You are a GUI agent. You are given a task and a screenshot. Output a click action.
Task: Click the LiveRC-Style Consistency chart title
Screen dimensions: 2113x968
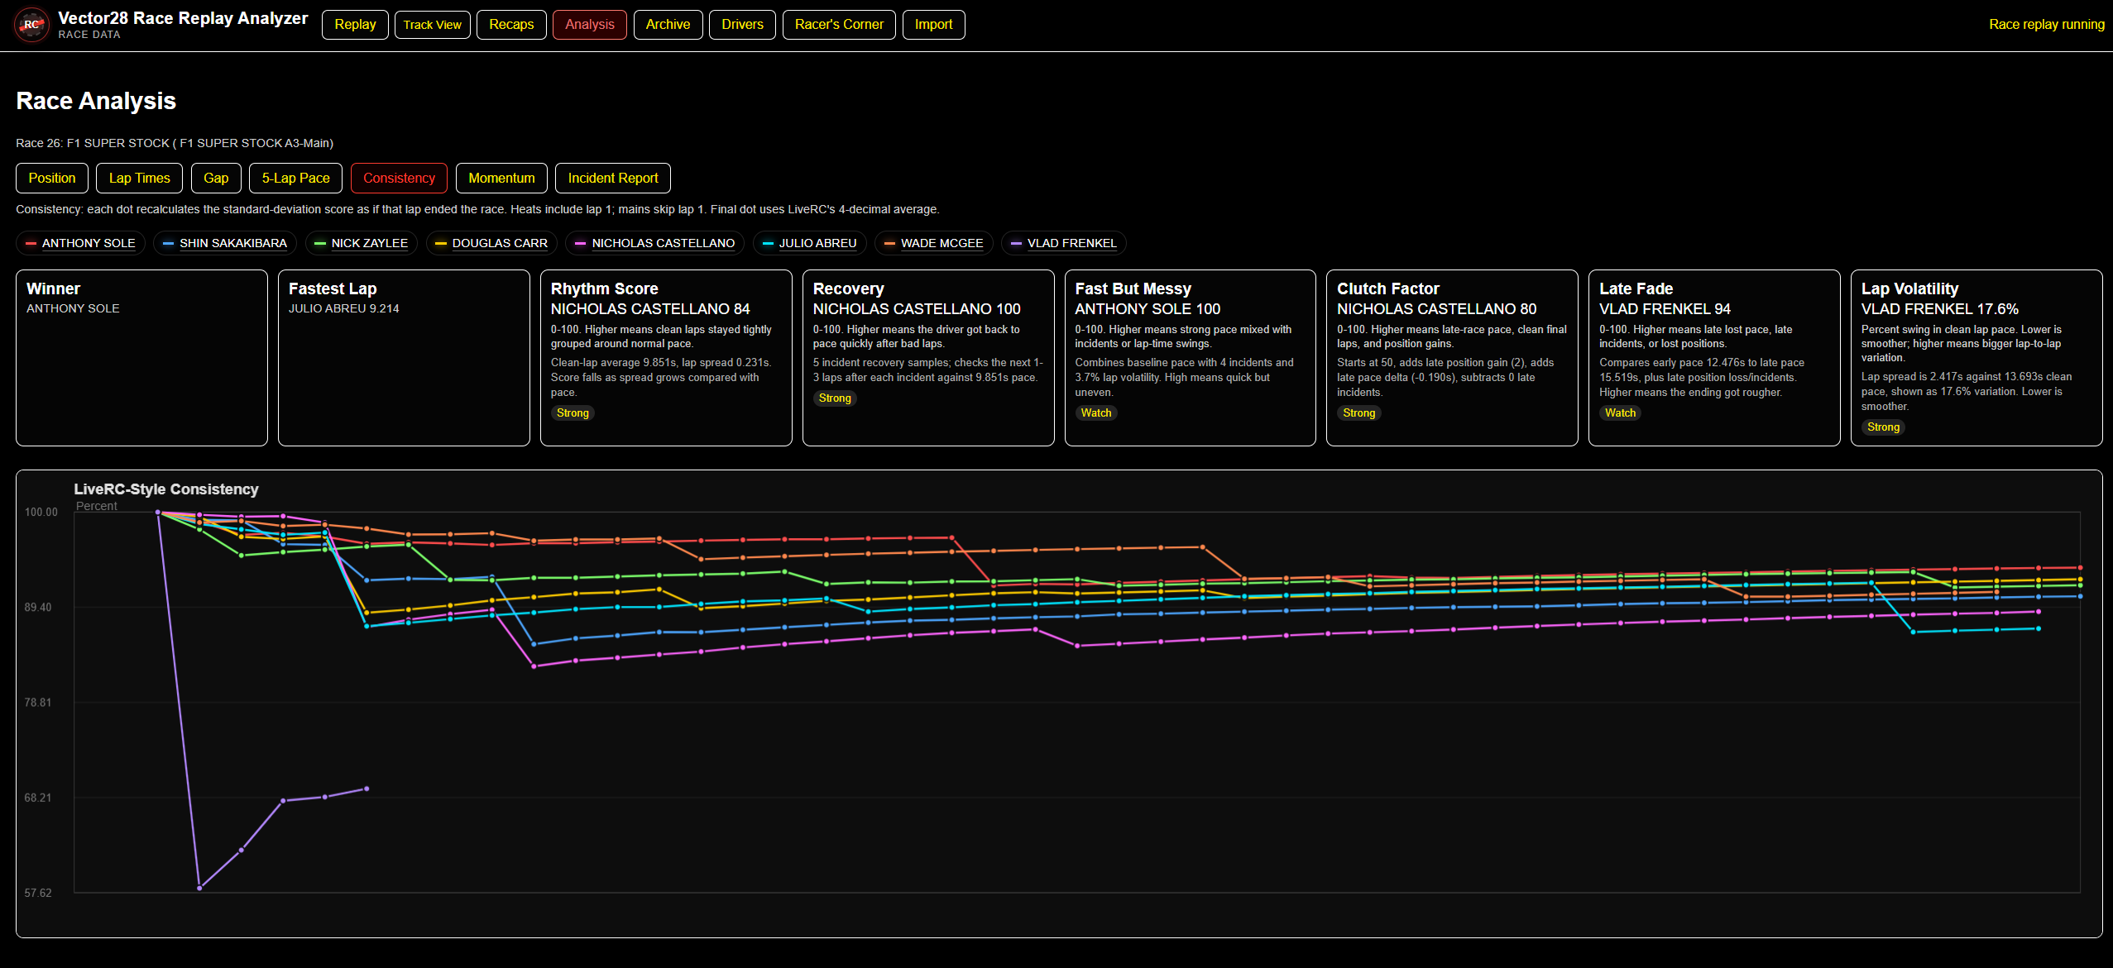(166, 489)
